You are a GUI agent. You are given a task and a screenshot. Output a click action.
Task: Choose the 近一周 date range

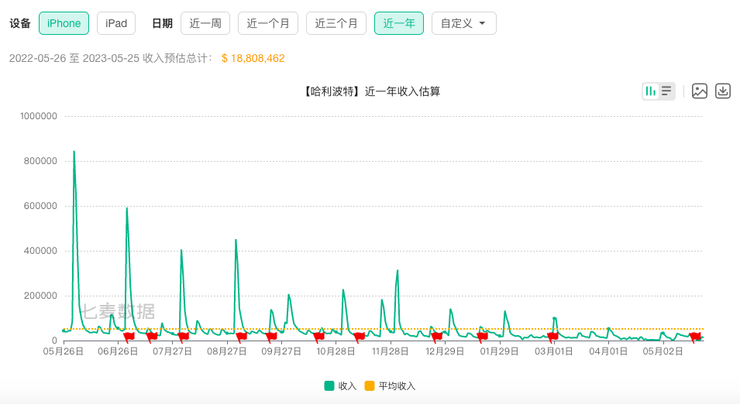[x=205, y=23]
